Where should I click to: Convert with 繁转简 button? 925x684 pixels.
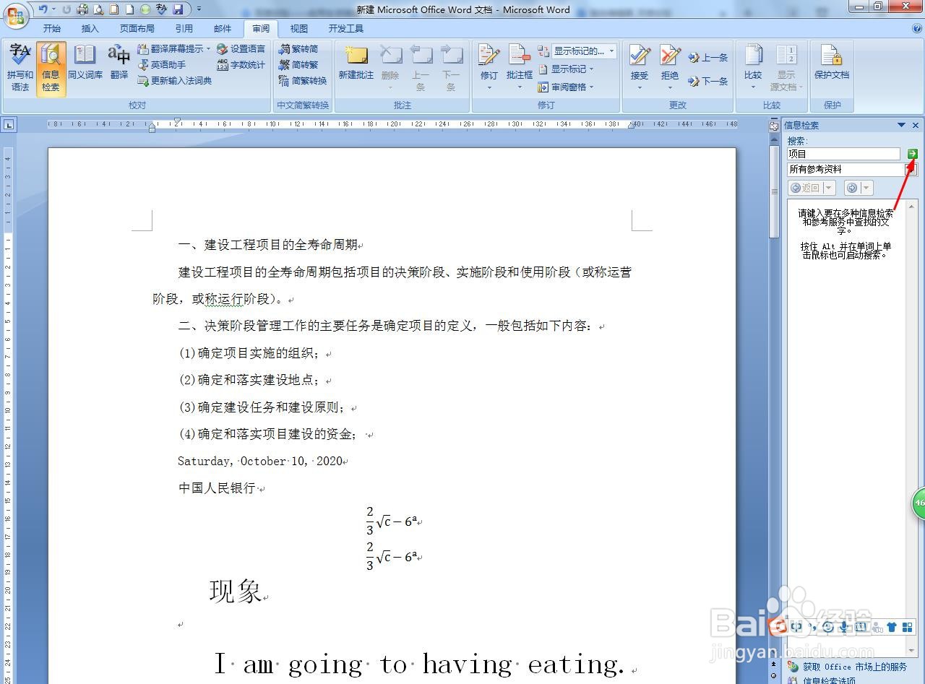299,49
